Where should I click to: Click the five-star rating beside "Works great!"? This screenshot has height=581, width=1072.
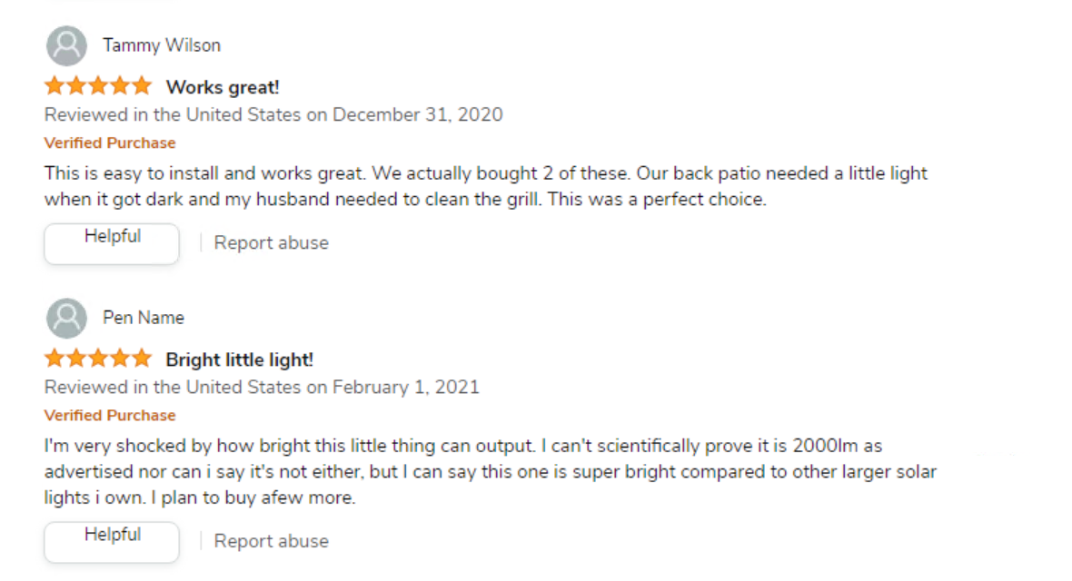(98, 87)
